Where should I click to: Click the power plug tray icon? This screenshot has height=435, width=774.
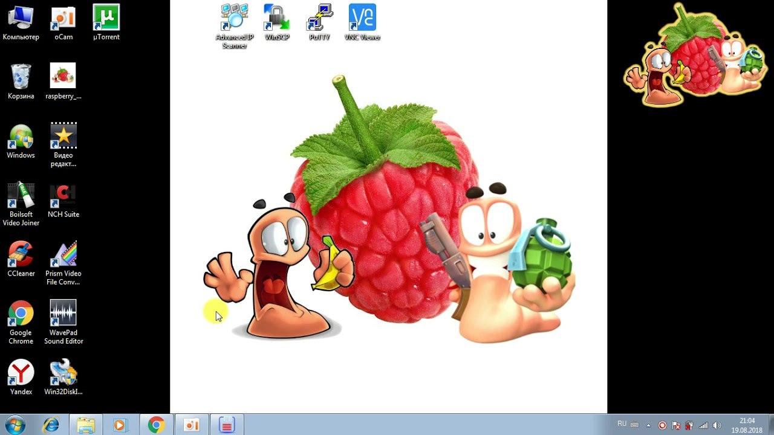pyautogui.click(x=689, y=425)
